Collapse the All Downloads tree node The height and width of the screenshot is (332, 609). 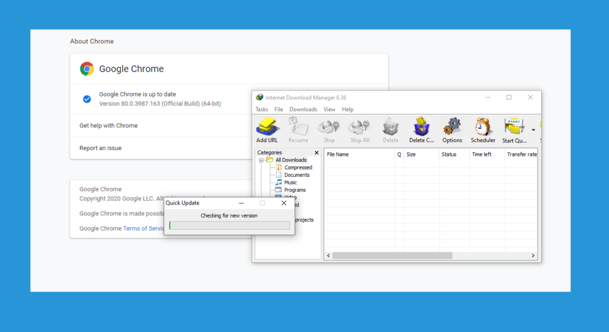pos(261,160)
